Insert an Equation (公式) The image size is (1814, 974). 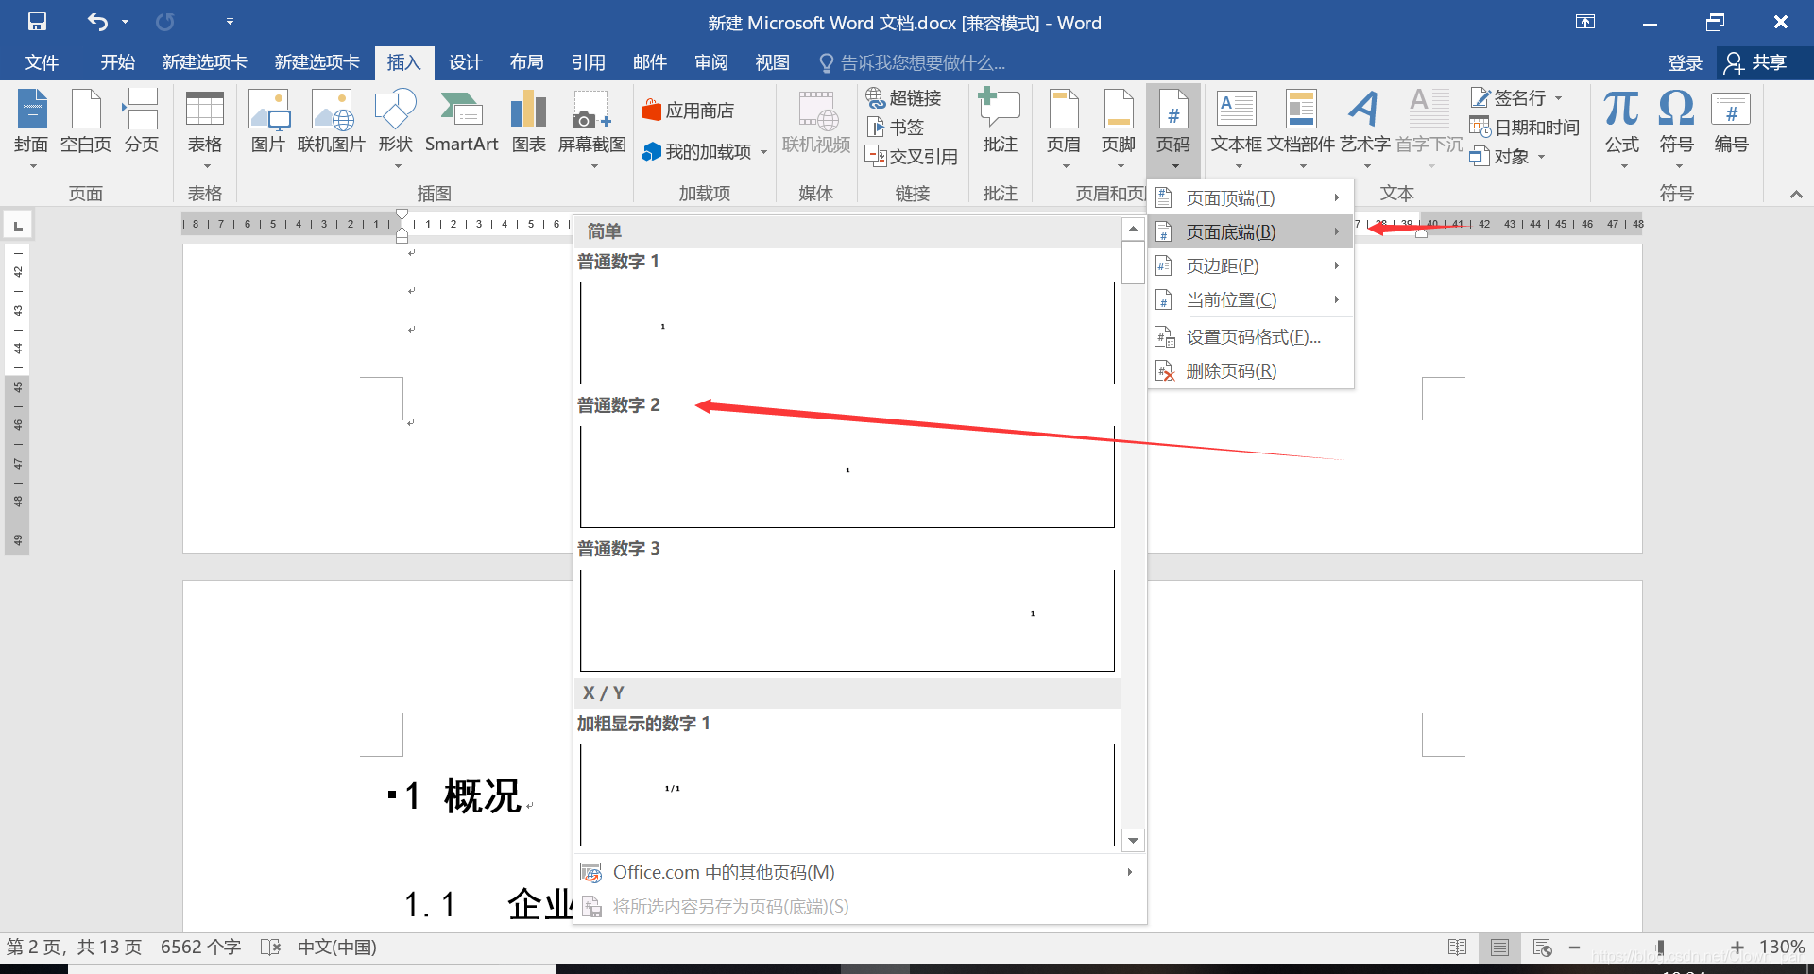coord(1622,129)
